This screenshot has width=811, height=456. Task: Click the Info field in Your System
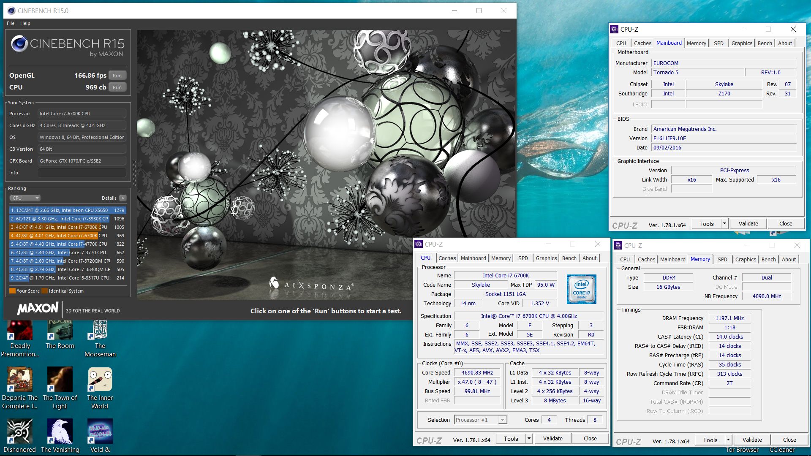click(x=82, y=173)
